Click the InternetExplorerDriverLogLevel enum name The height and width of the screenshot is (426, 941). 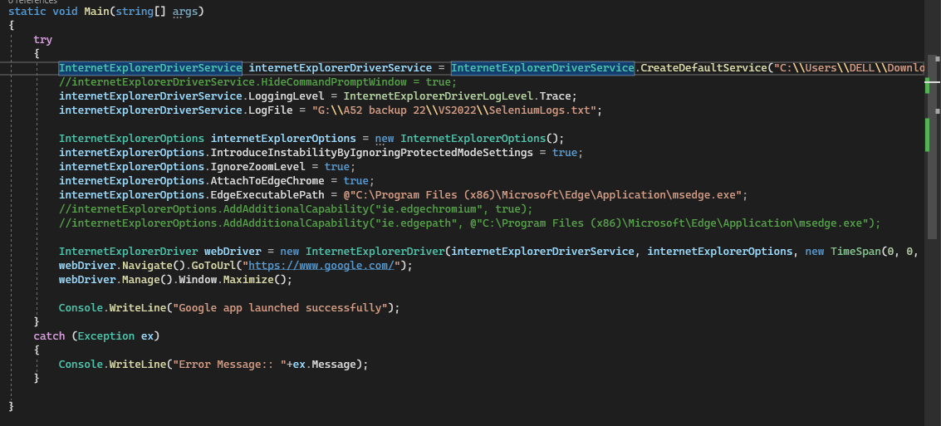point(439,96)
